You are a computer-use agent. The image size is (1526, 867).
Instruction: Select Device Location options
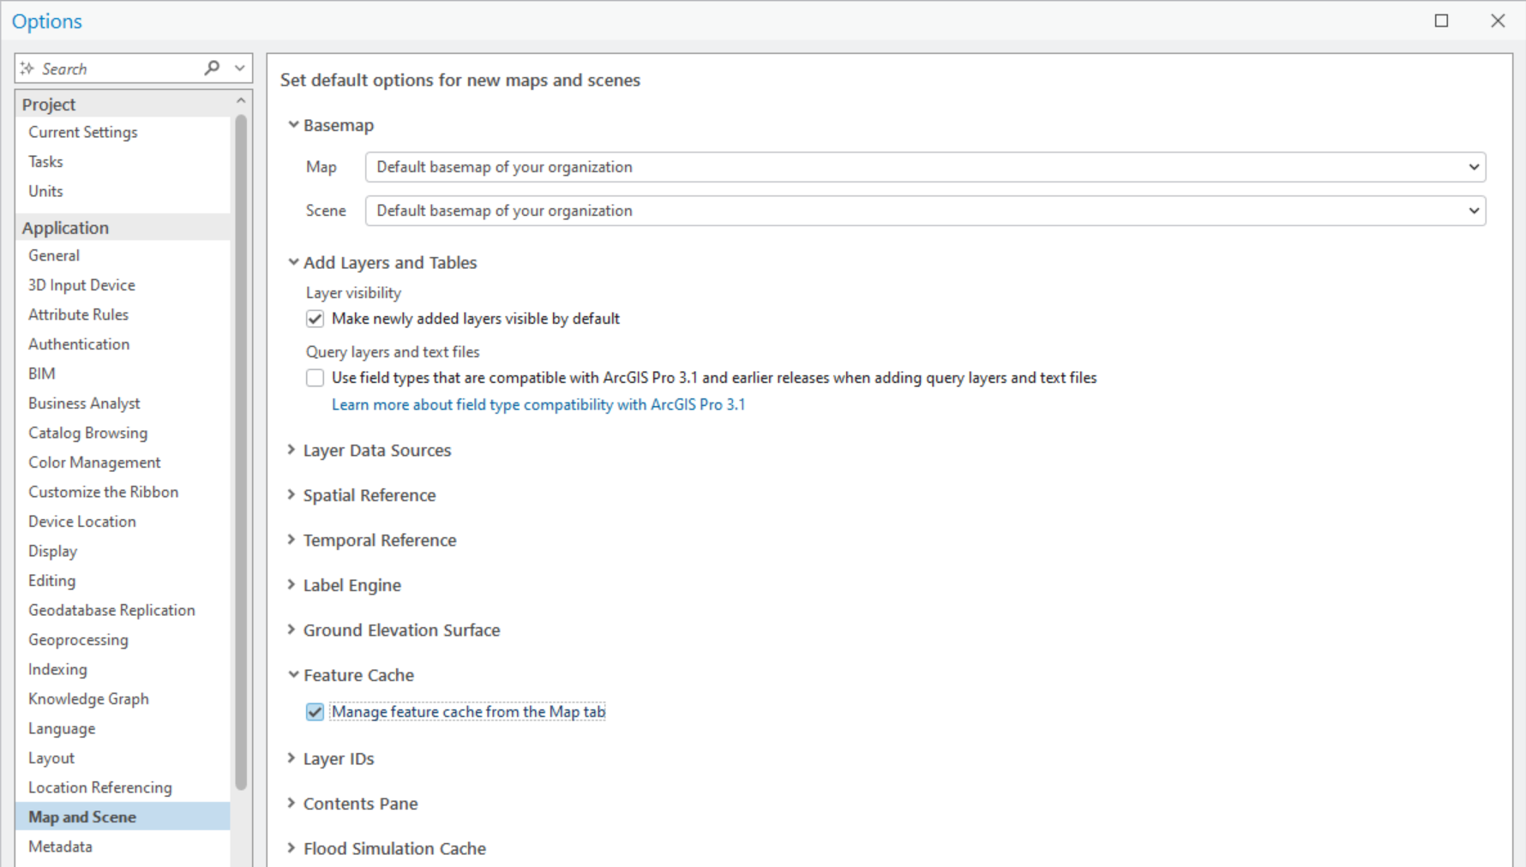pos(82,522)
